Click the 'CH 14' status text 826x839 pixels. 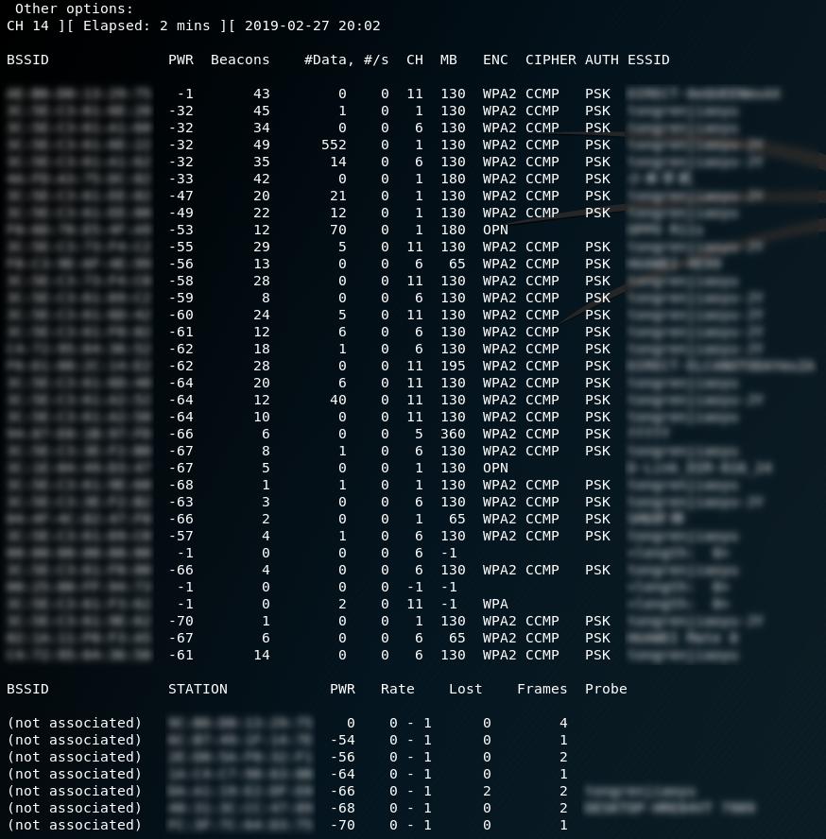(27, 26)
